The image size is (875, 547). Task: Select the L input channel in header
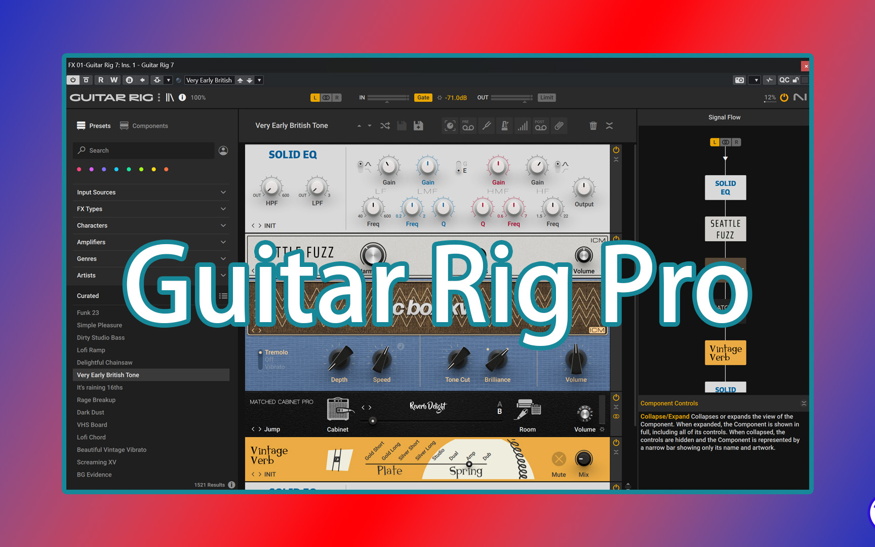(x=315, y=98)
